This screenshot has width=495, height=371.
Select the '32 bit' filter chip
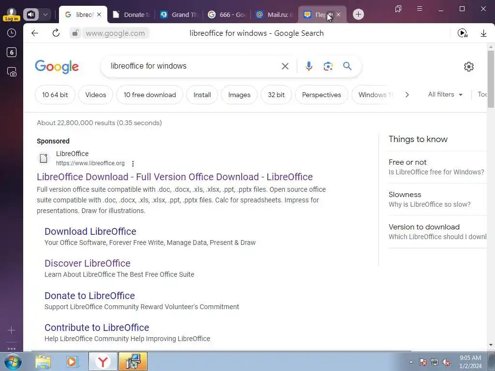(276, 95)
